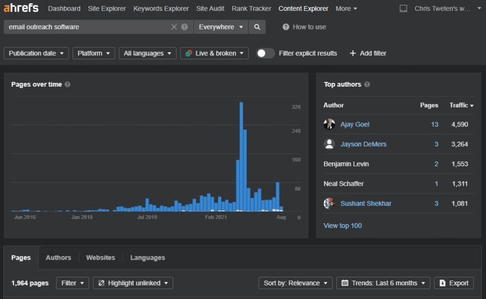This screenshot has height=299, width=486.
Task: Click the Export download icon
Action: click(443, 283)
